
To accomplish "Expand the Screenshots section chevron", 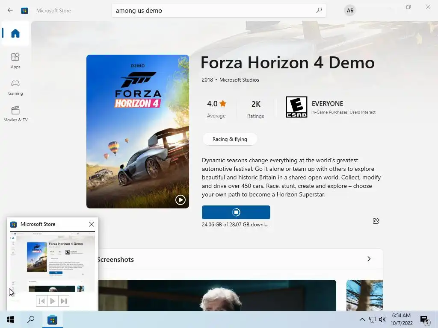I will click(369, 259).
